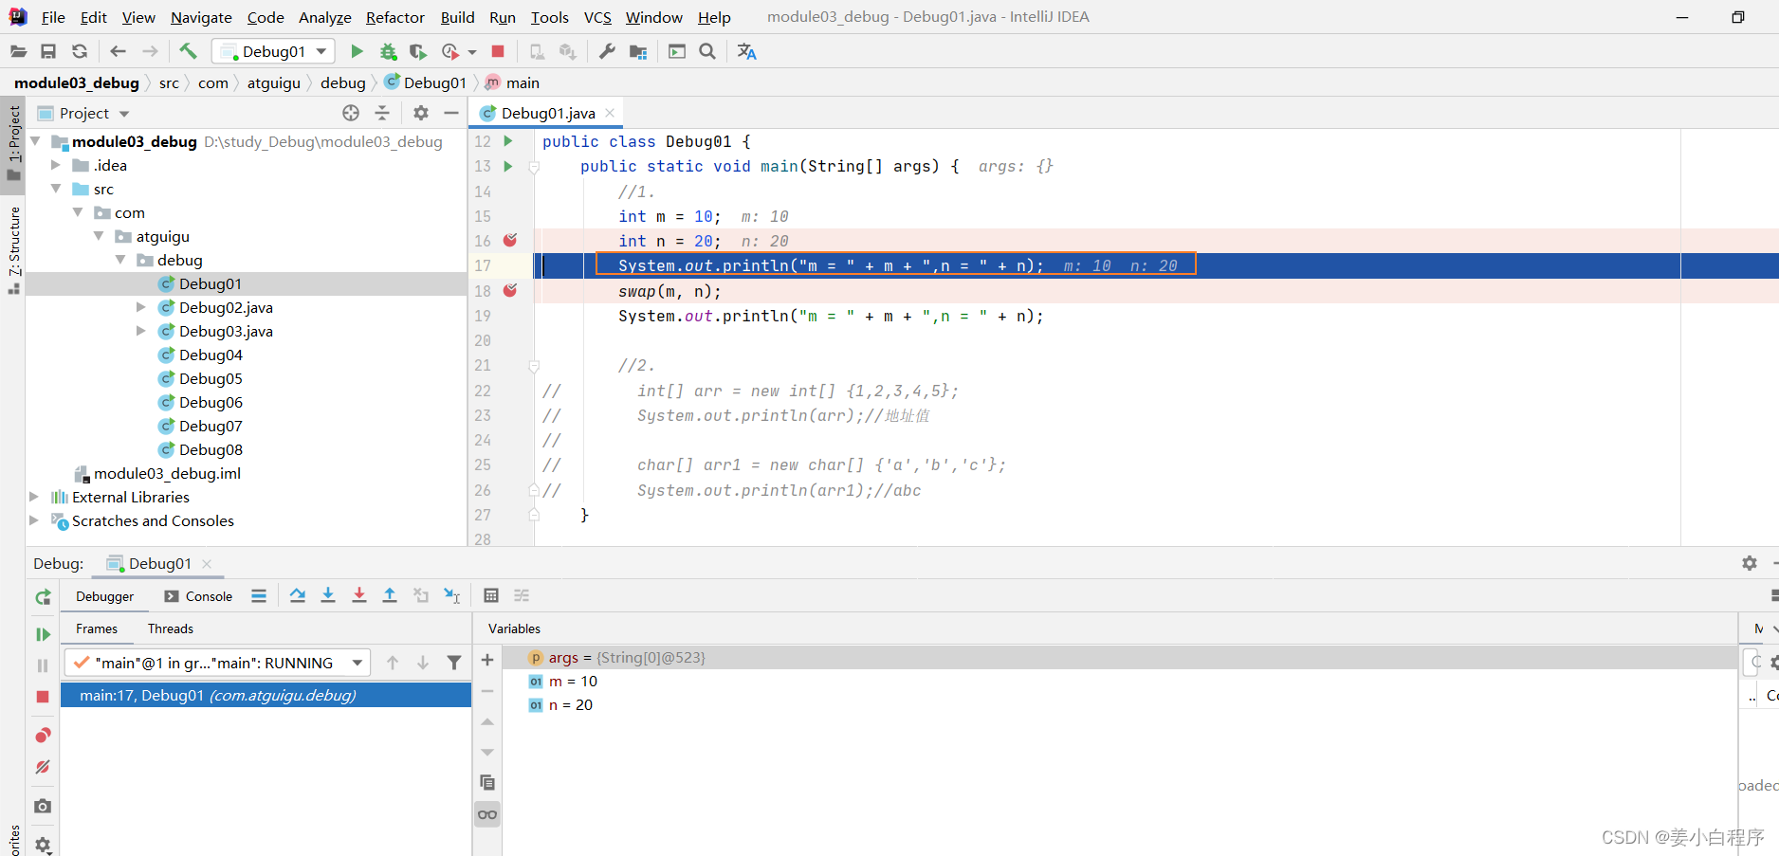The width and height of the screenshot is (1779, 856).
Task: Stop the program with the toolbar red square
Action: tap(498, 51)
